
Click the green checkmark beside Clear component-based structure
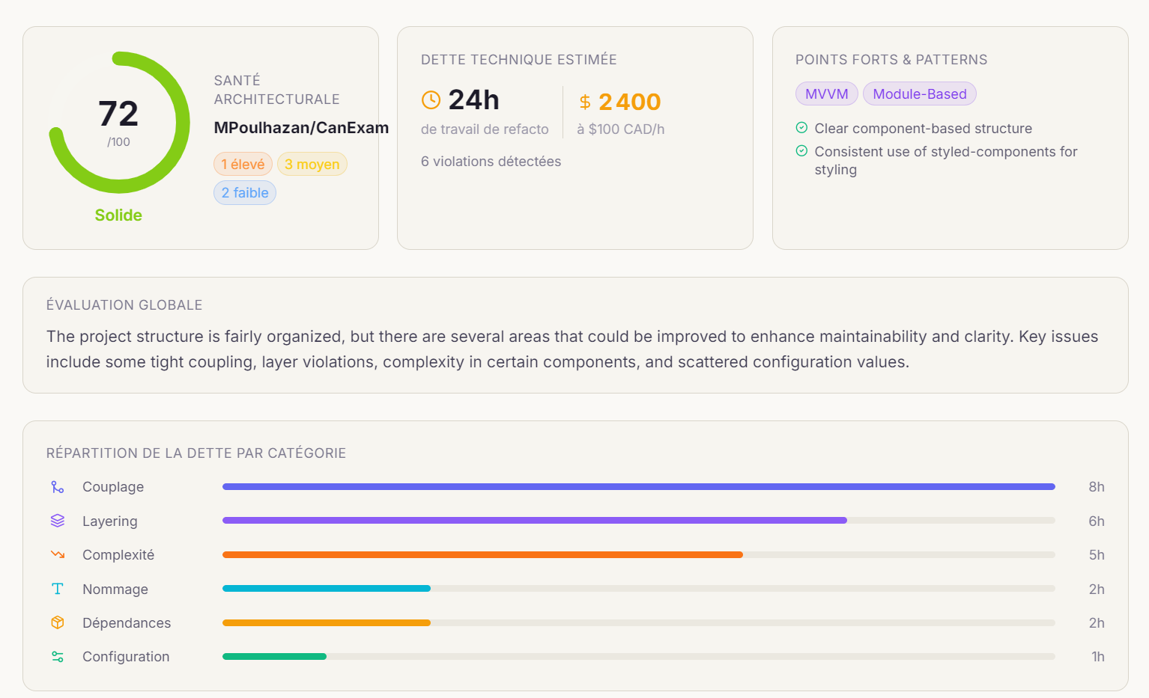pyautogui.click(x=801, y=128)
